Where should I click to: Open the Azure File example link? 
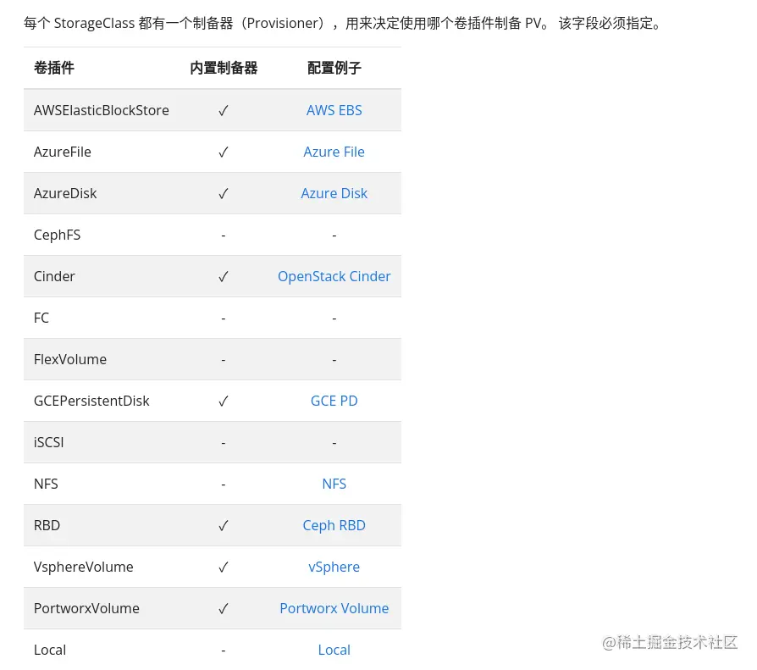334,152
